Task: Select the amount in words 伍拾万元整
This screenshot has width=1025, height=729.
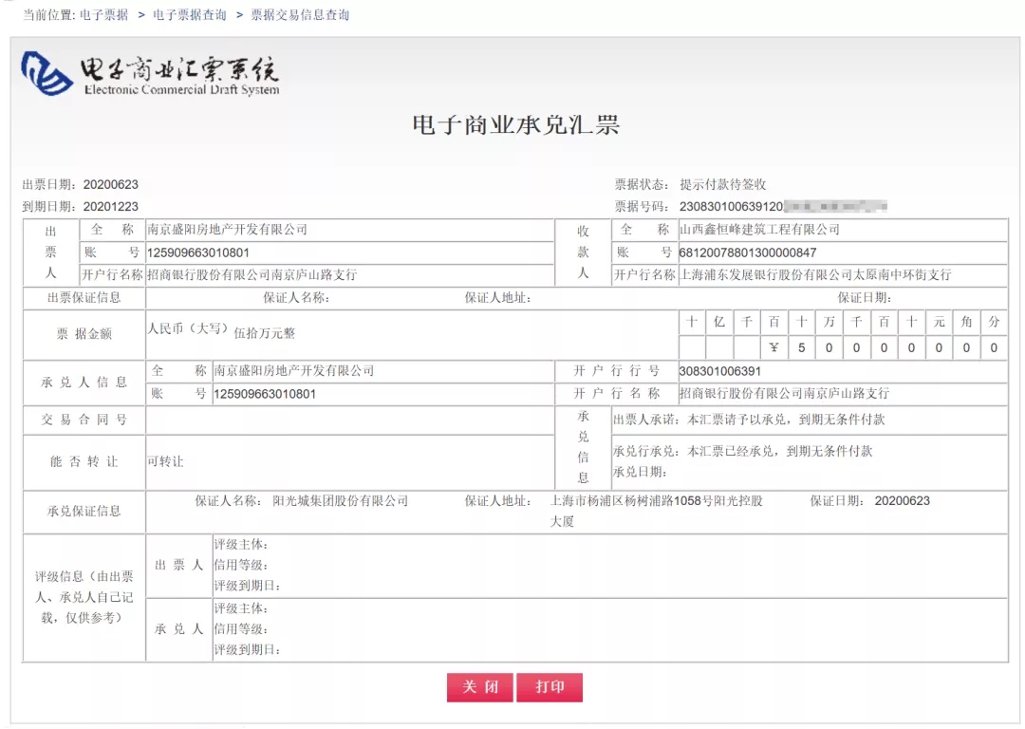Action: [264, 333]
